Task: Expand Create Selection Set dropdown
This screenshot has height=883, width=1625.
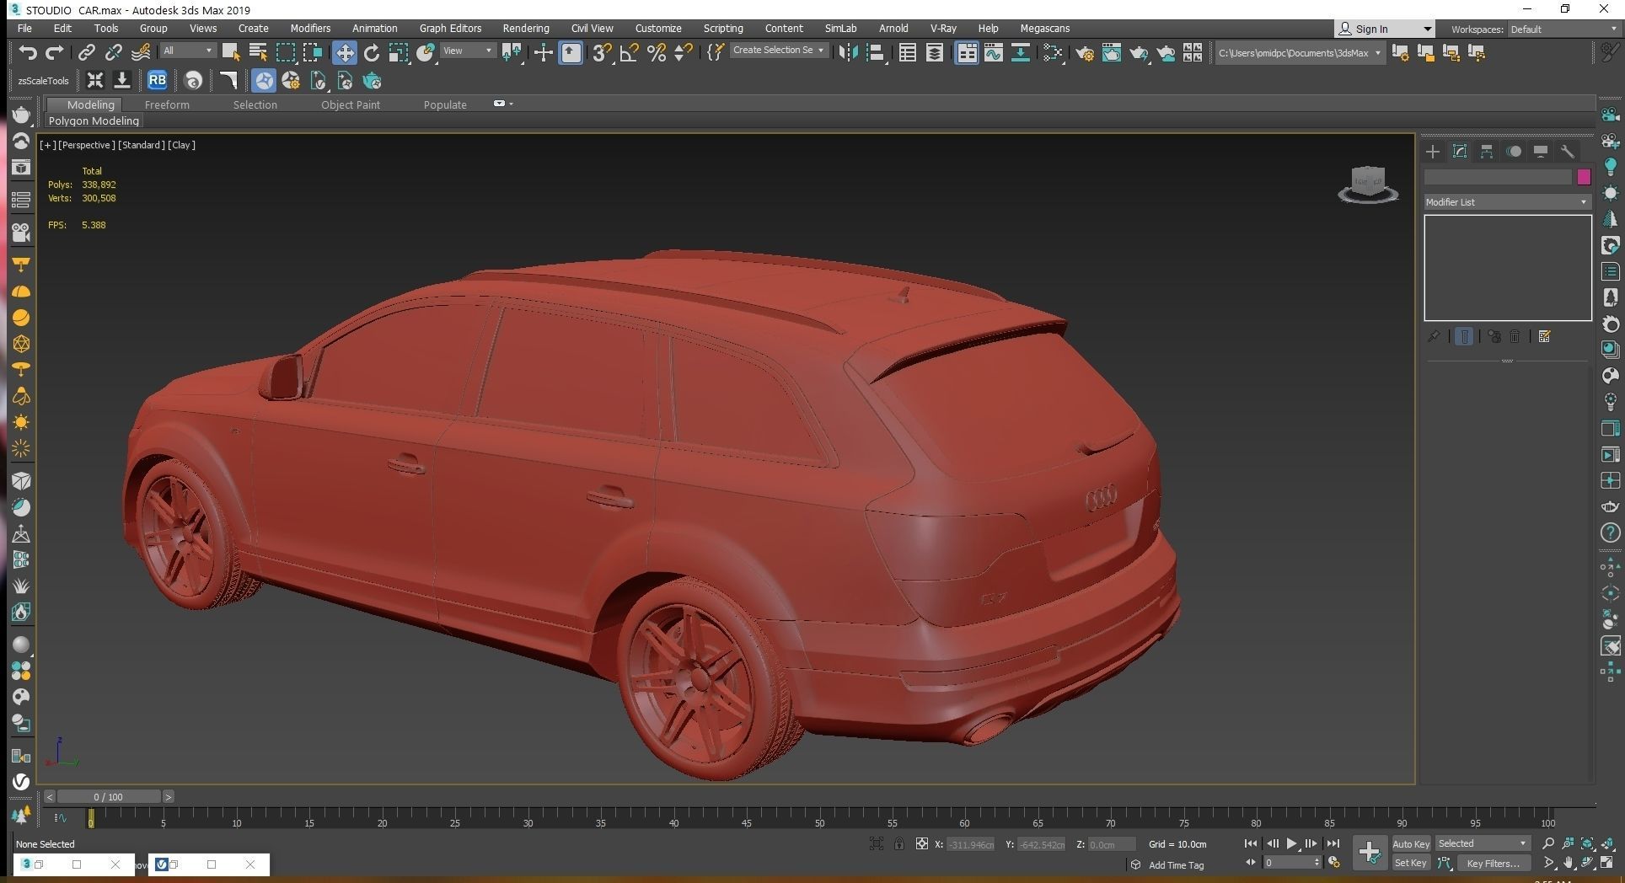Action: (x=778, y=51)
